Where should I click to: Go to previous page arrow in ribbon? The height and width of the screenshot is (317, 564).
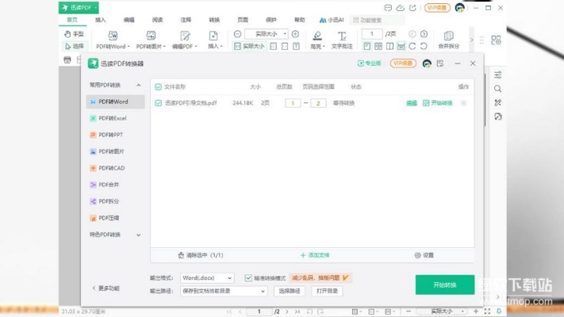pyautogui.click(x=412, y=34)
